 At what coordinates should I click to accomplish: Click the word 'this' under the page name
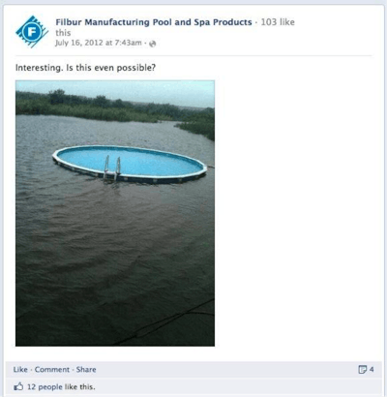coord(63,33)
